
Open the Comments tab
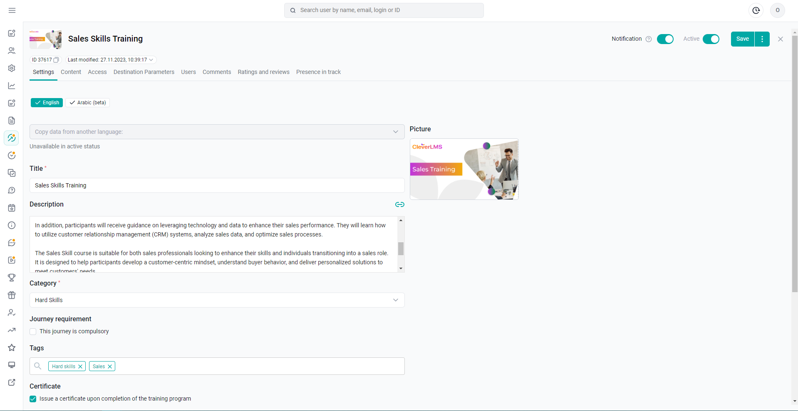217,72
